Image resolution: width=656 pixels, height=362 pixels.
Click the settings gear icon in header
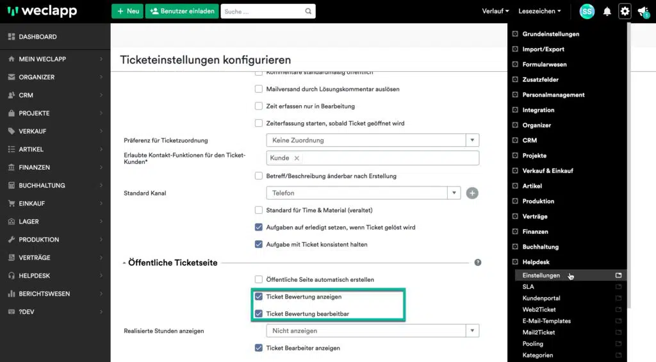(625, 11)
